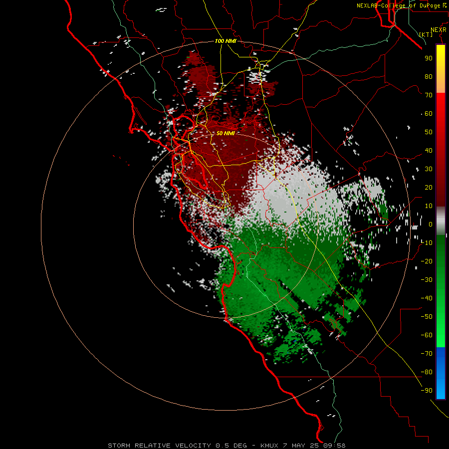Image resolution: width=449 pixels, height=449 pixels.
Task: Click the [KT] units label above color scale
Action: click(426, 34)
